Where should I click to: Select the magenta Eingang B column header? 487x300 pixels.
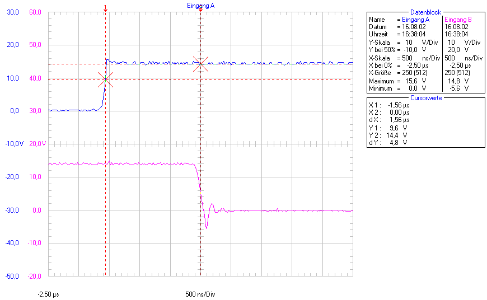(458, 20)
